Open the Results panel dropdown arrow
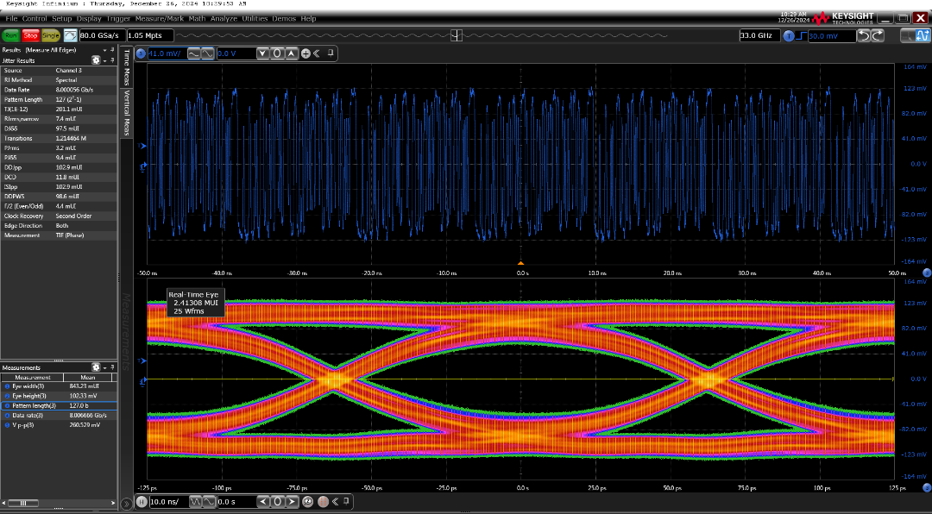This screenshot has width=932, height=514. 105,51
